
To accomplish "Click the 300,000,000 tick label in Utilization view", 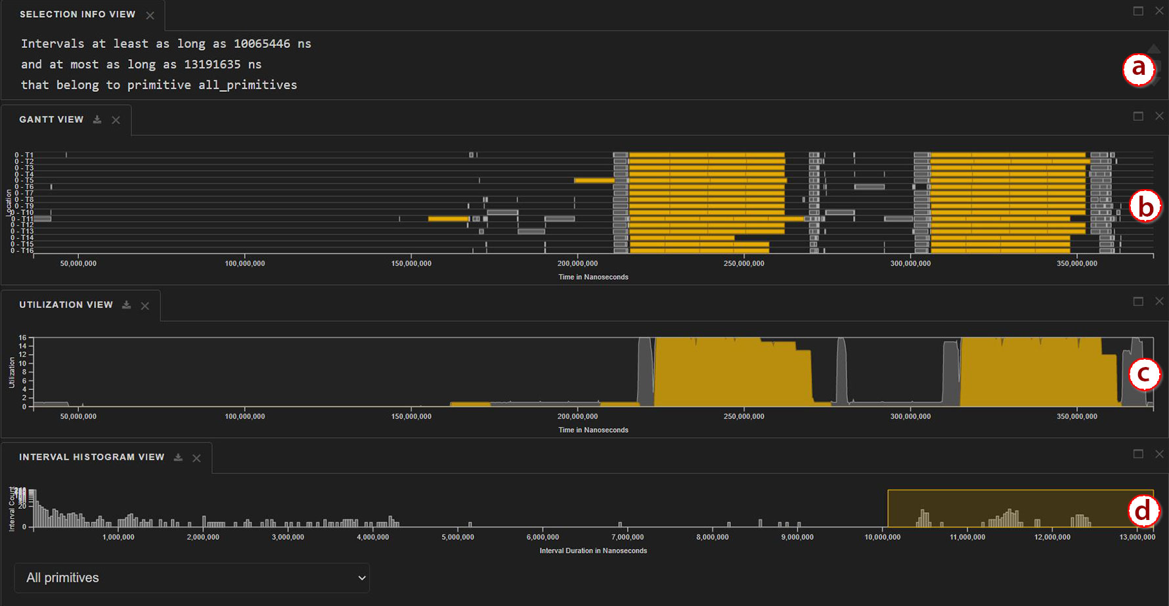I will pyautogui.click(x=910, y=416).
